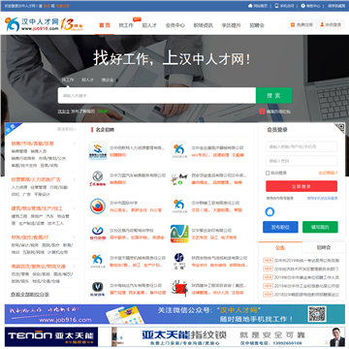Click the 忘记密码? link

[x=328, y=173]
